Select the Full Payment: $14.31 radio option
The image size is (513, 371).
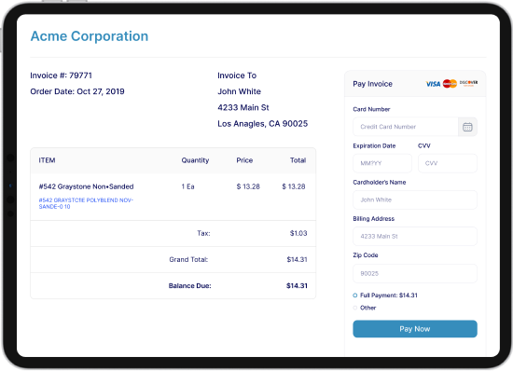click(355, 295)
